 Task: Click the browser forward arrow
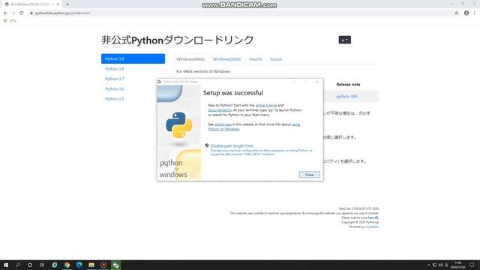coord(13,13)
